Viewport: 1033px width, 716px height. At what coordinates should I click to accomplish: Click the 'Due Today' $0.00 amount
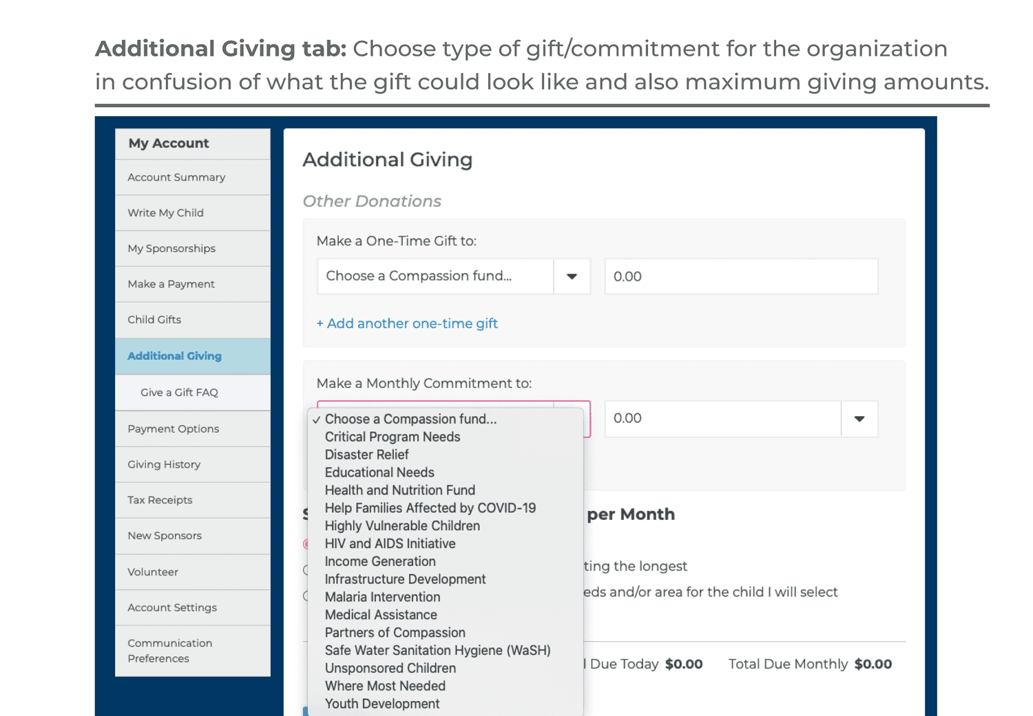click(x=684, y=664)
